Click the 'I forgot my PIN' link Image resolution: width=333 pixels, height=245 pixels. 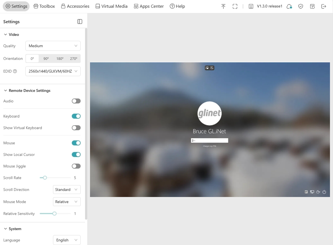click(210, 146)
